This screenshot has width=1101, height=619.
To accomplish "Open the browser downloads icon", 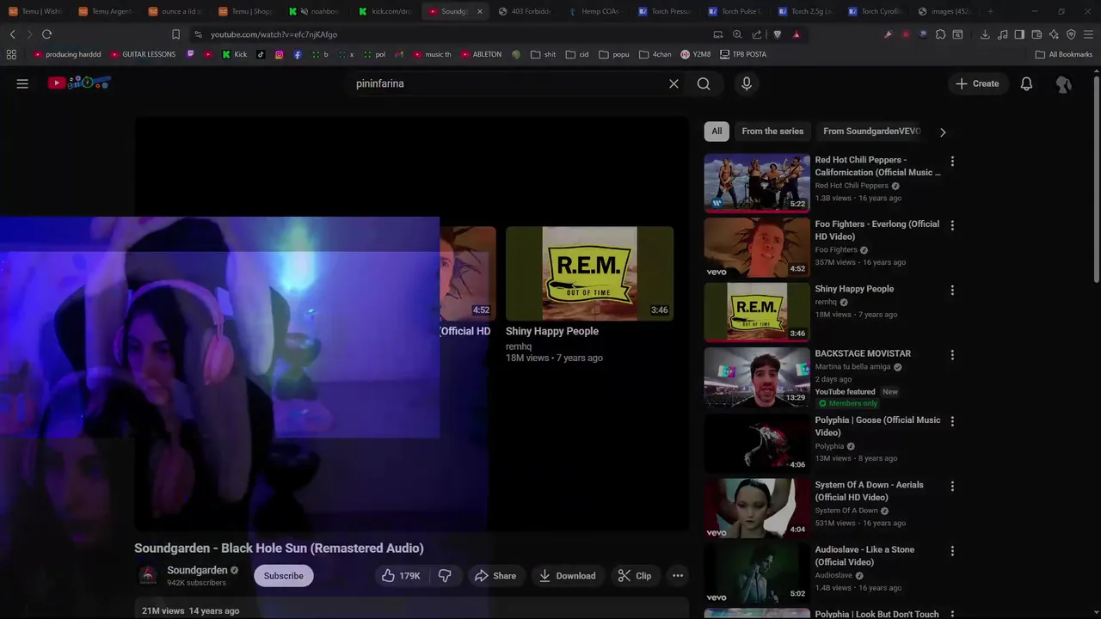I will click(985, 34).
